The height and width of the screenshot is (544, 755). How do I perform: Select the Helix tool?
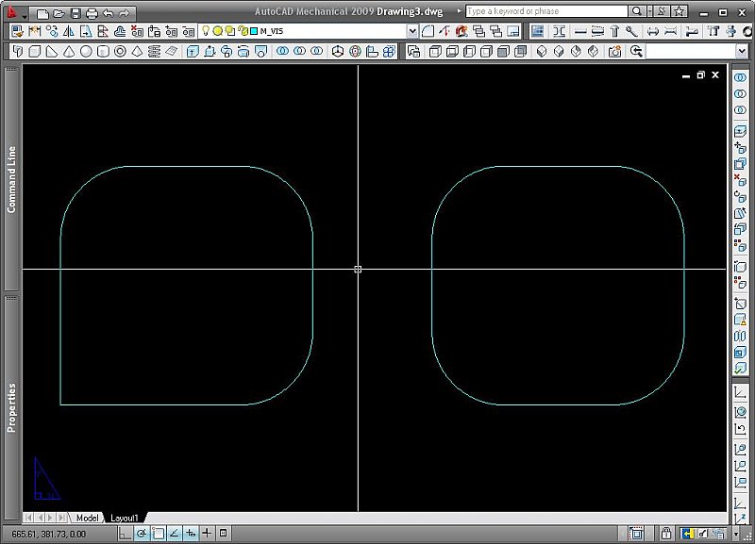click(x=154, y=51)
